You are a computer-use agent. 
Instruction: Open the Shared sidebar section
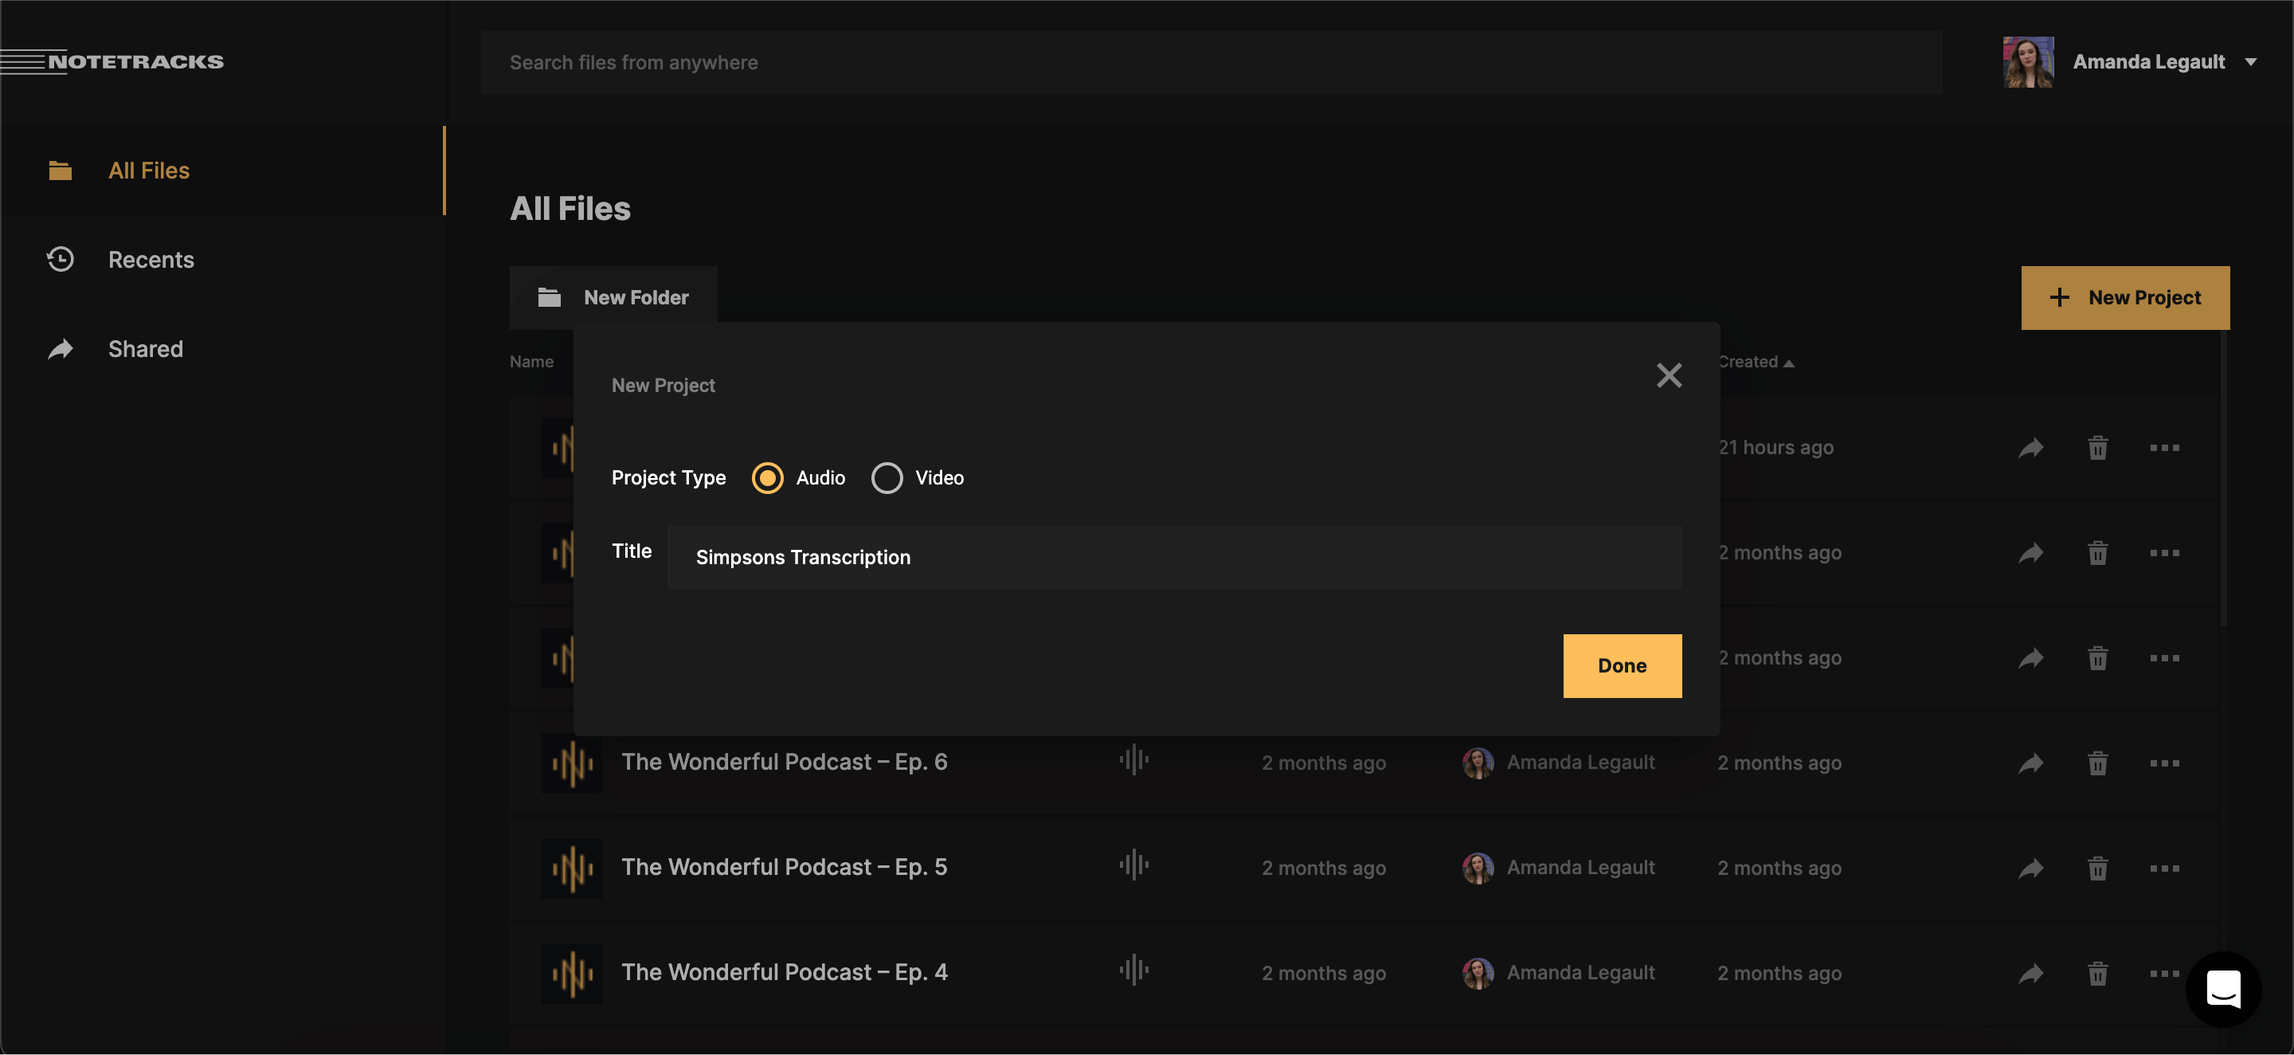[145, 348]
